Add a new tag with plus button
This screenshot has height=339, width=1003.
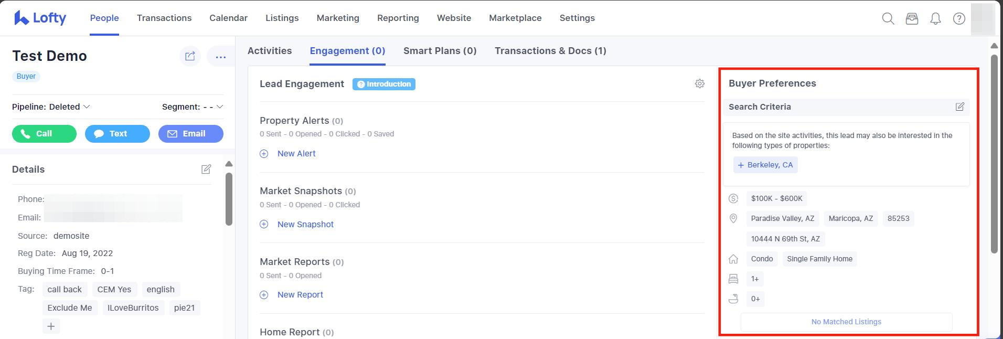pyautogui.click(x=51, y=326)
